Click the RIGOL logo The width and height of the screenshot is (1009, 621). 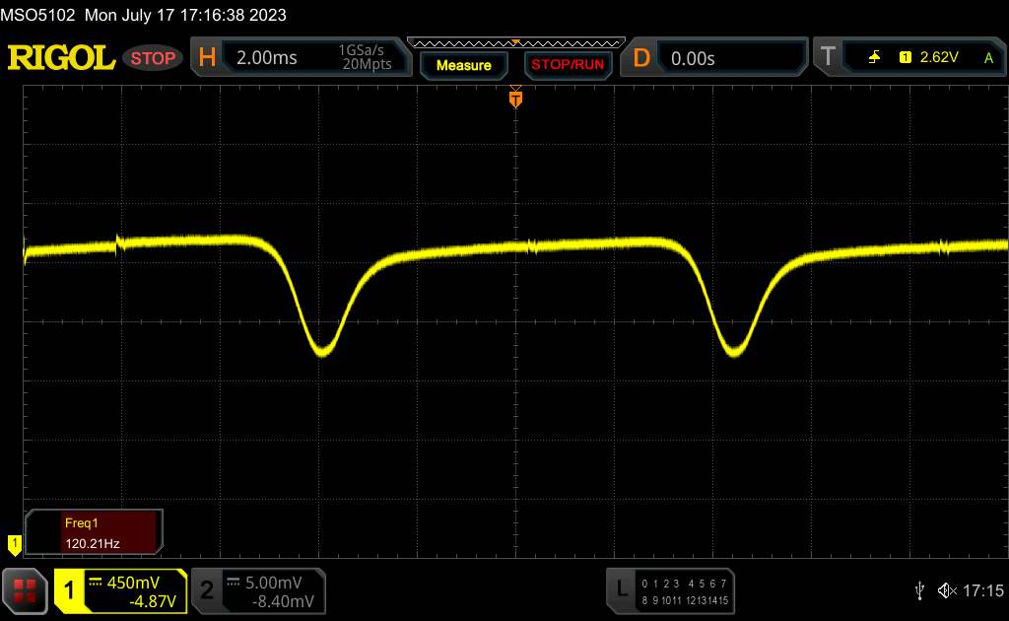click(61, 58)
